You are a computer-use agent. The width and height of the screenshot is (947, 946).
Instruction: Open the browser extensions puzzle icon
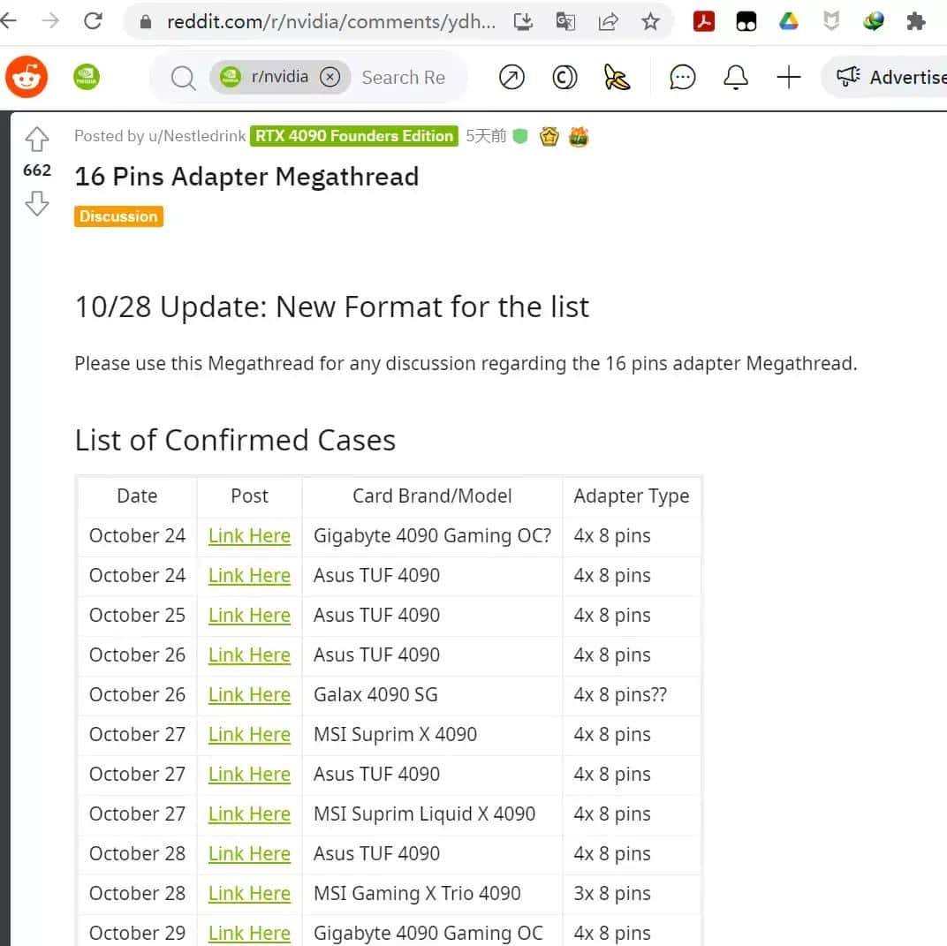click(916, 21)
